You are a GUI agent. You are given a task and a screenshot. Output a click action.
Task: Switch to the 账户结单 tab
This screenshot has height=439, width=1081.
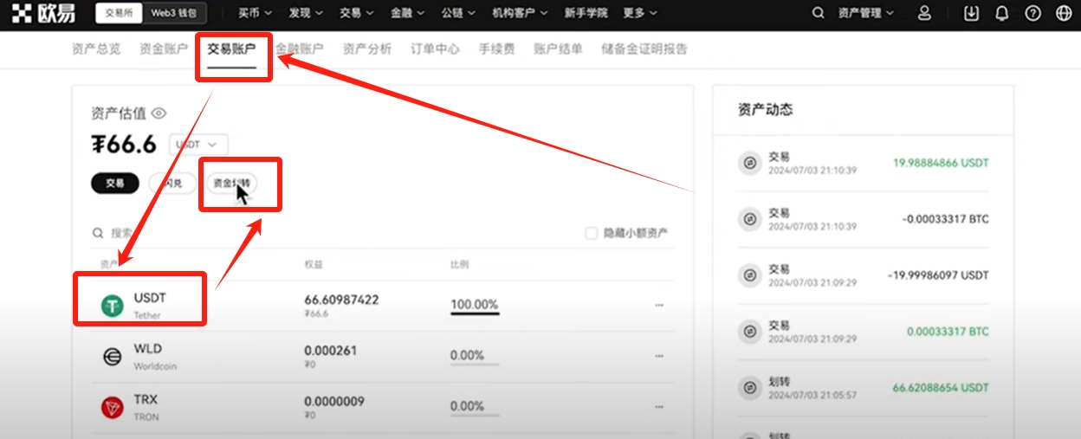coord(559,49)
